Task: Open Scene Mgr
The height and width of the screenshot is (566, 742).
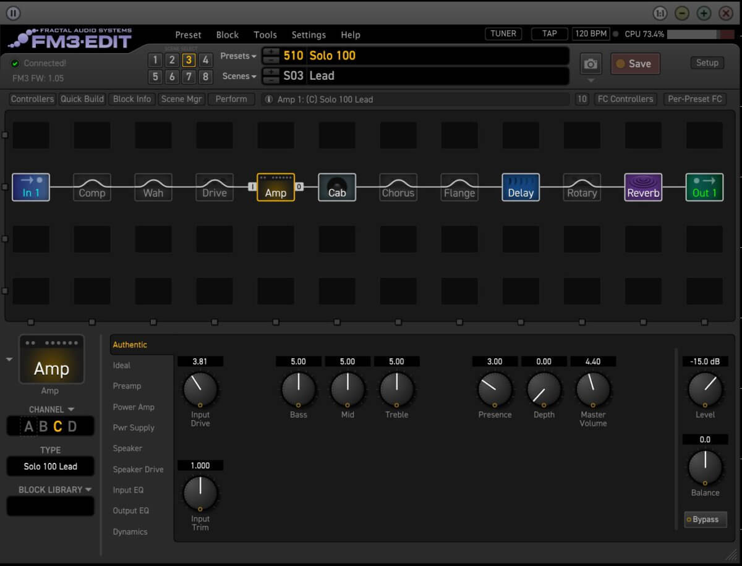Action: [181, 99]
